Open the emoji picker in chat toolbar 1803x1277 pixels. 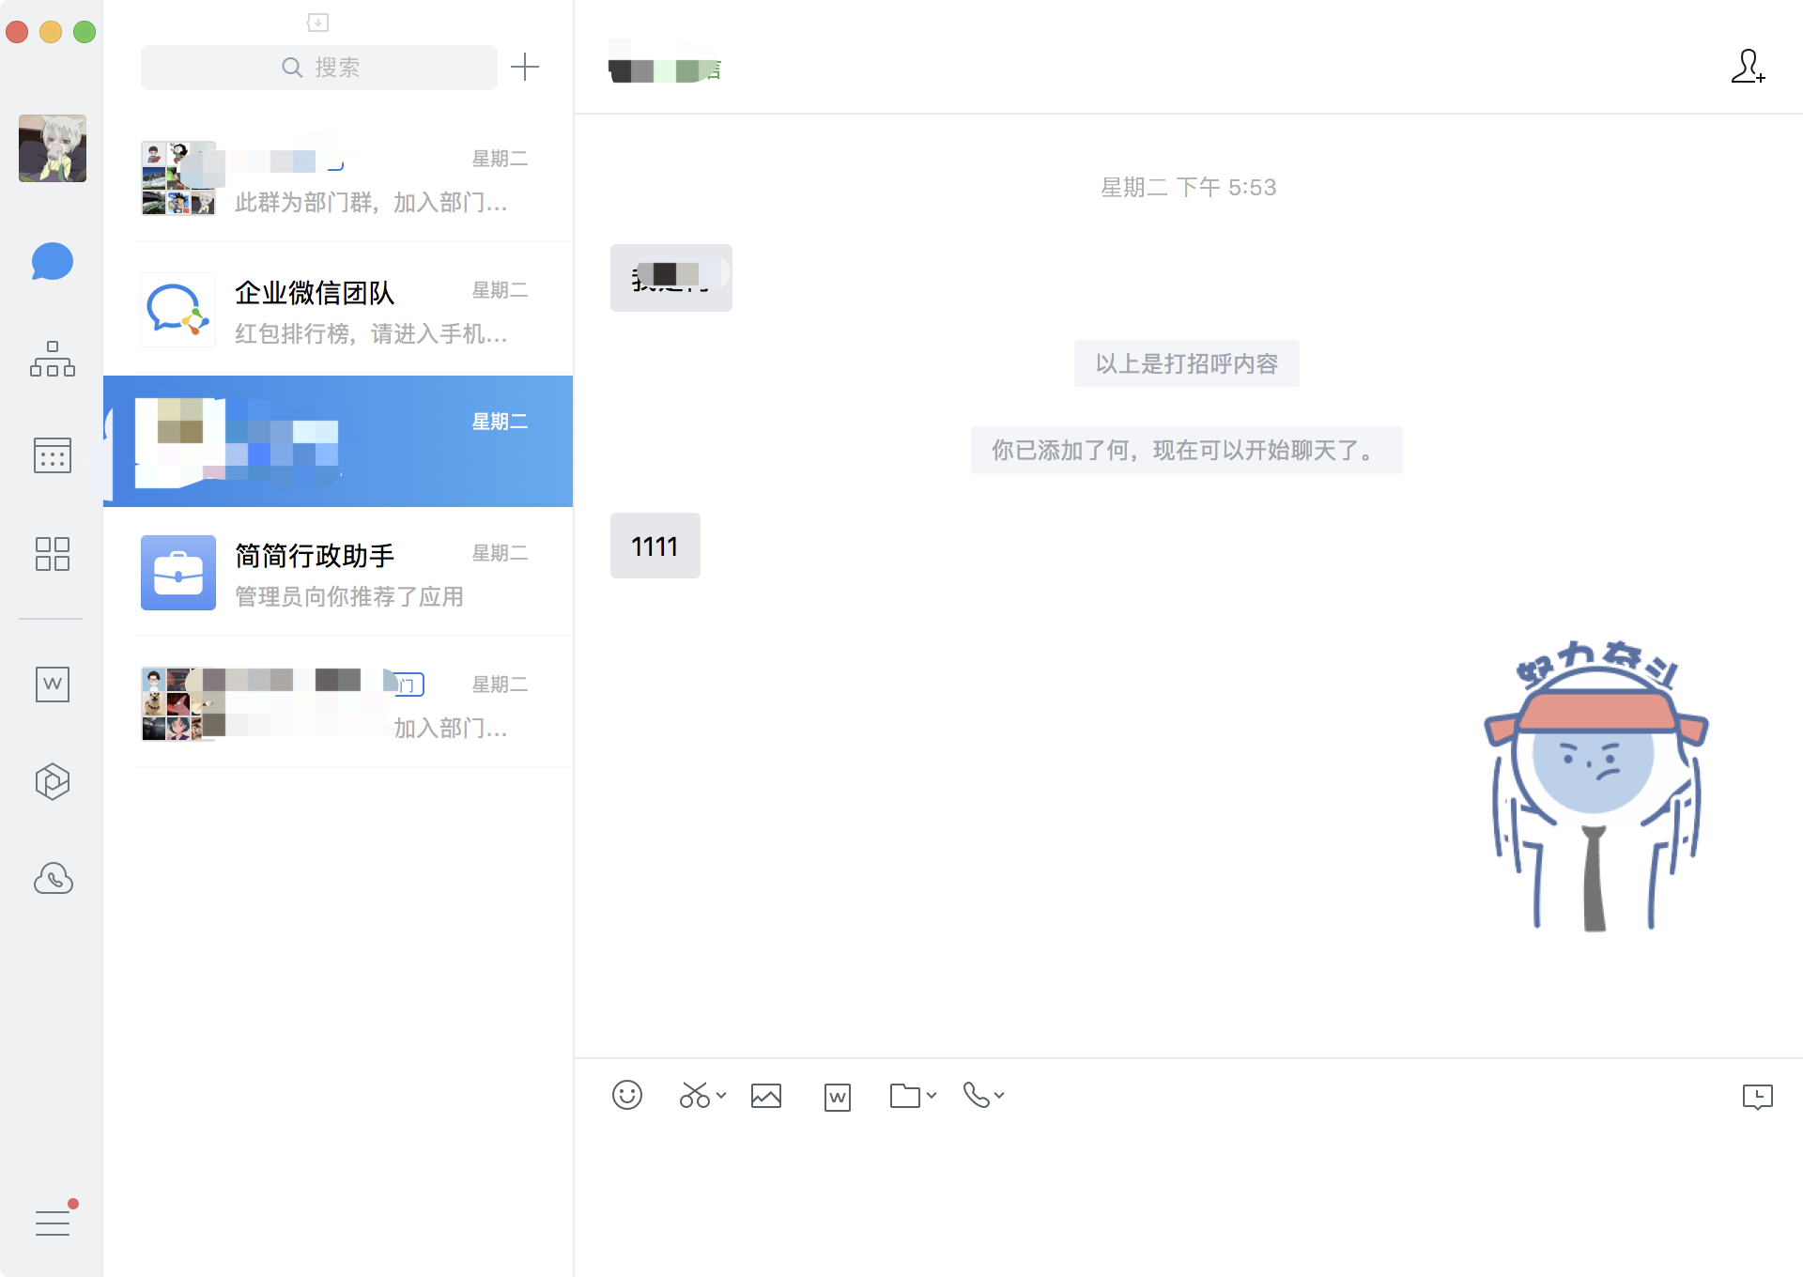click(x=626, y=1095)
